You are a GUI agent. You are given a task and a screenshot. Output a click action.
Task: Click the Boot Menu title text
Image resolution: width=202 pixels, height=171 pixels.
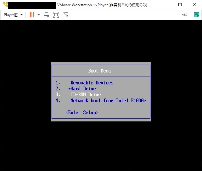pyautogui.click(x=99, y=71)
